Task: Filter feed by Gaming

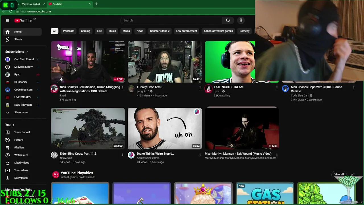Action: pyautogui.click(x=85, y=31)
